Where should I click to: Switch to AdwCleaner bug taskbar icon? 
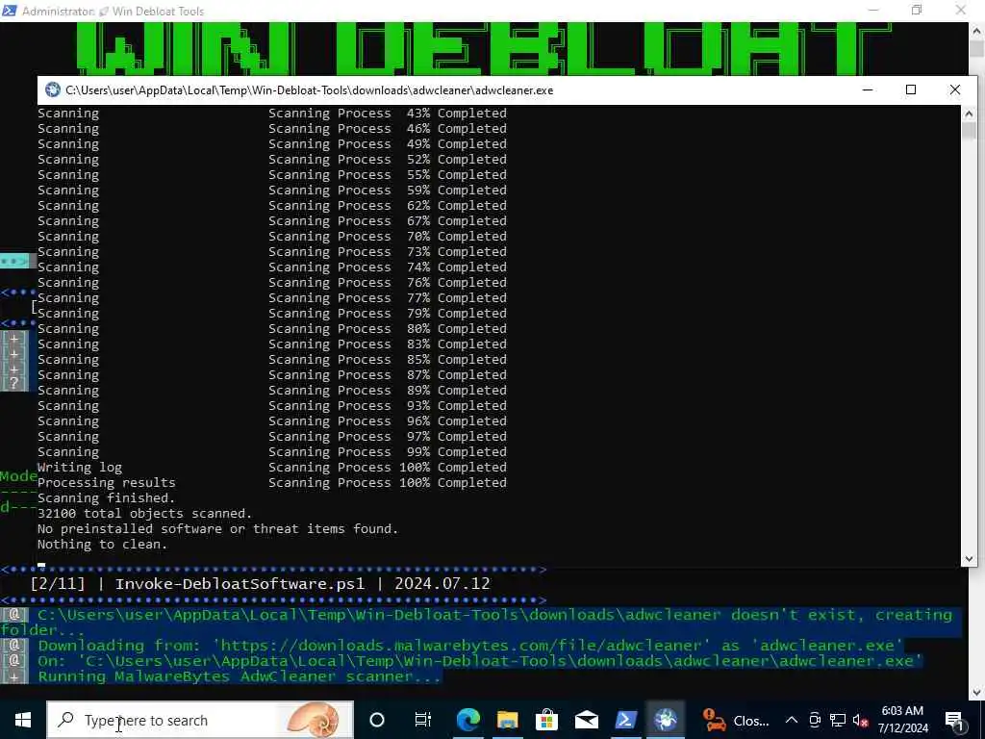pos(666,720)
